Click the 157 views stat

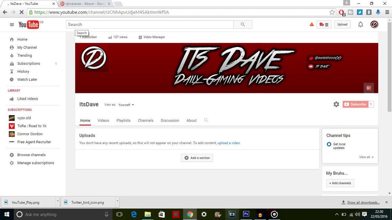pos(118,37)
